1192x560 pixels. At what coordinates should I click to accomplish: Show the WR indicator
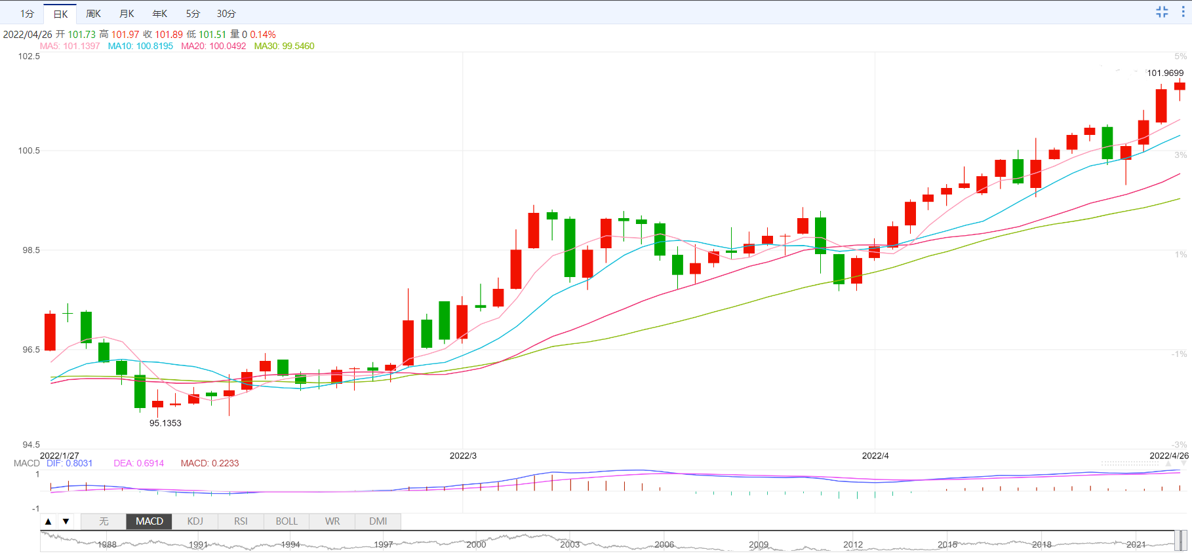click(332, 521)
